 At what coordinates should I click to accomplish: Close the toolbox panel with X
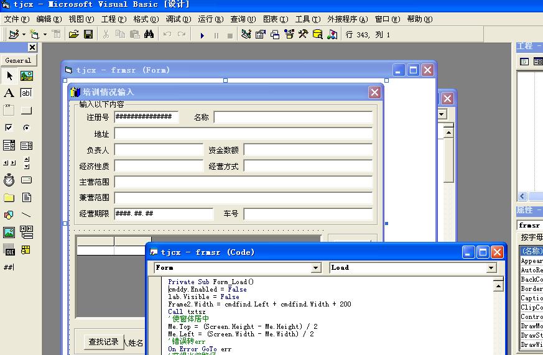click(32, 47)
